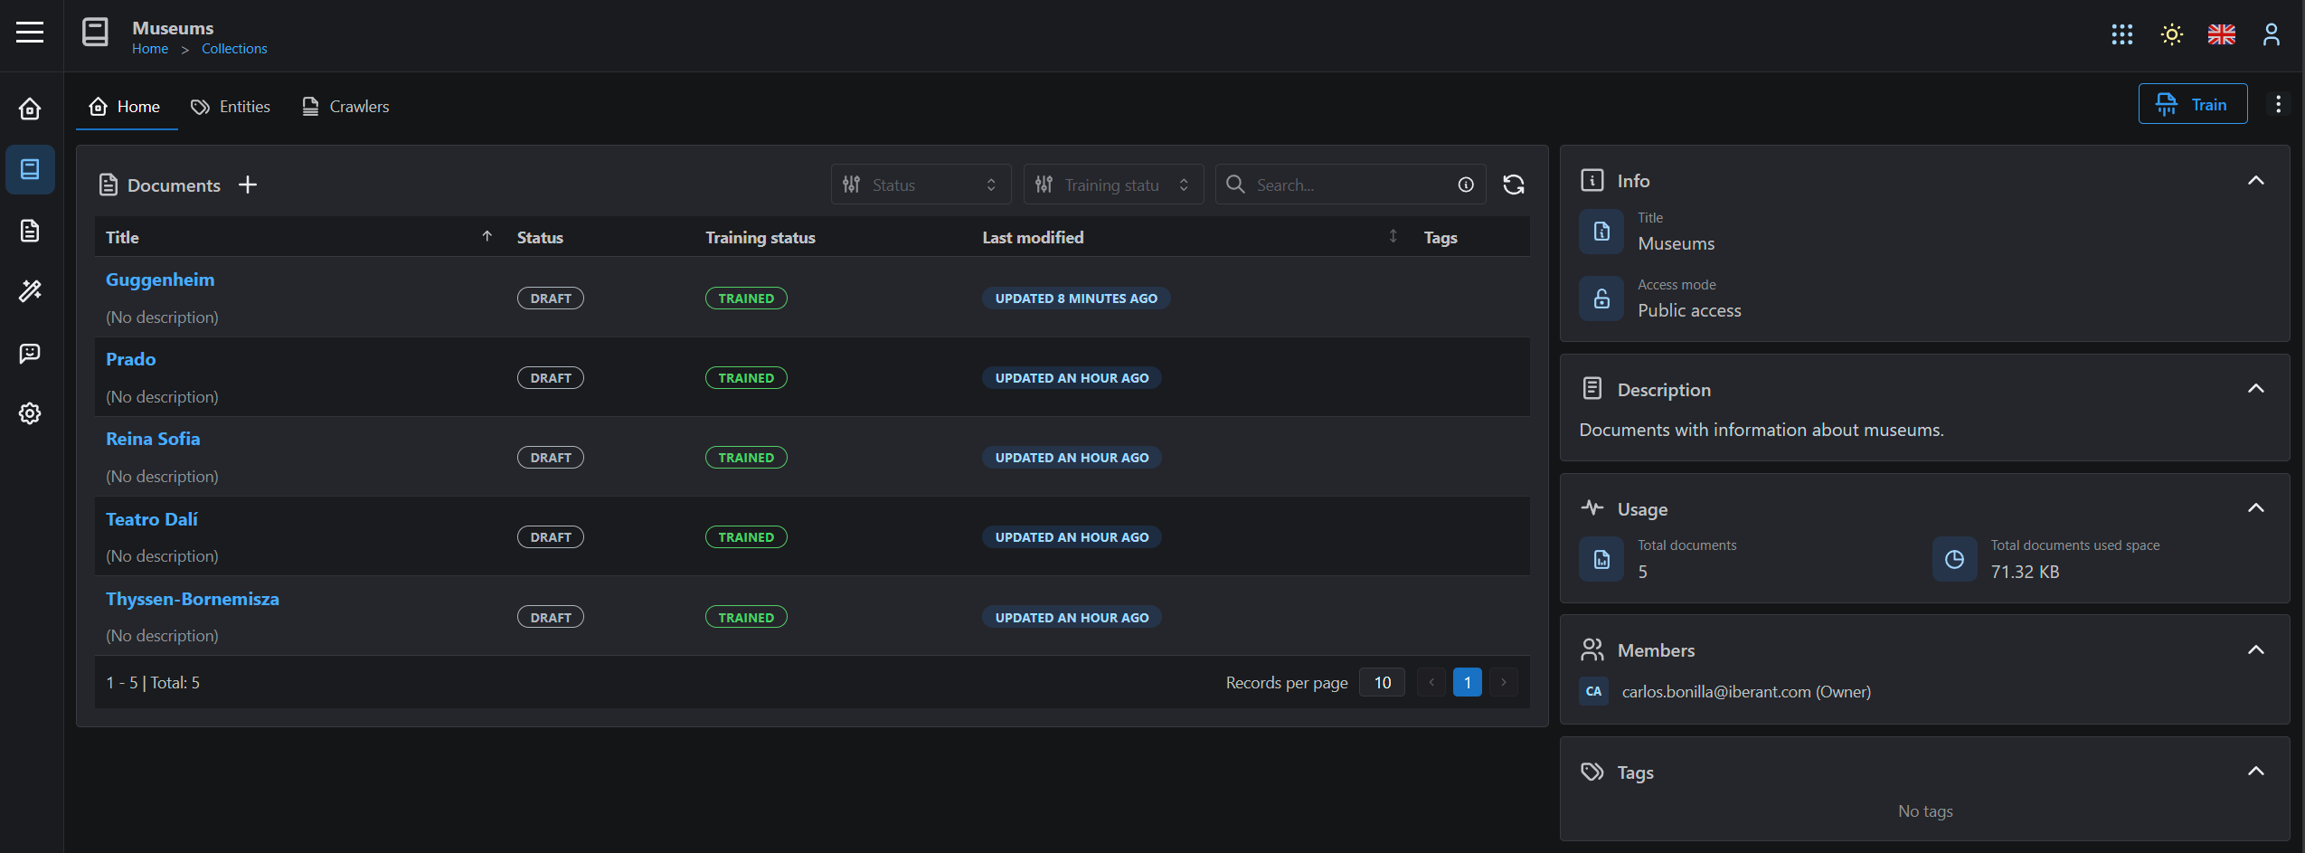
Task: Toggle the light theme sun icon
Action: (2171, 34)
